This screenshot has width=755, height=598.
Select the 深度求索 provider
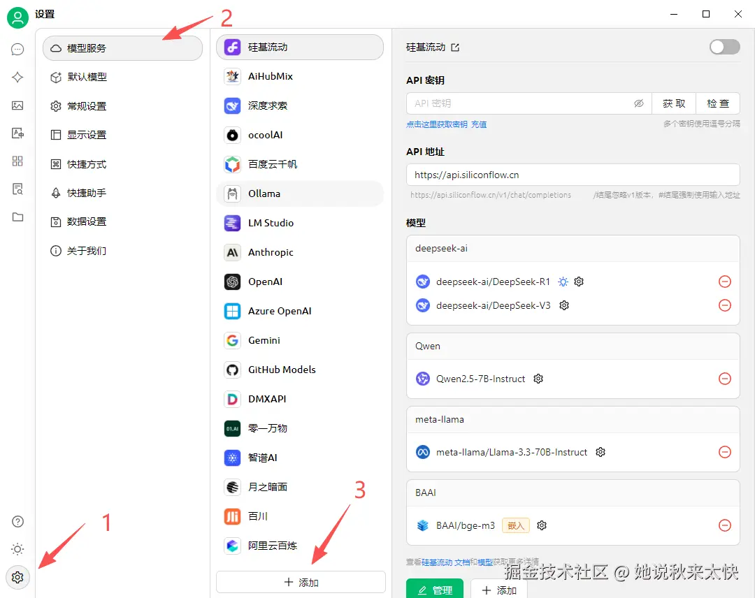(300, 105)
